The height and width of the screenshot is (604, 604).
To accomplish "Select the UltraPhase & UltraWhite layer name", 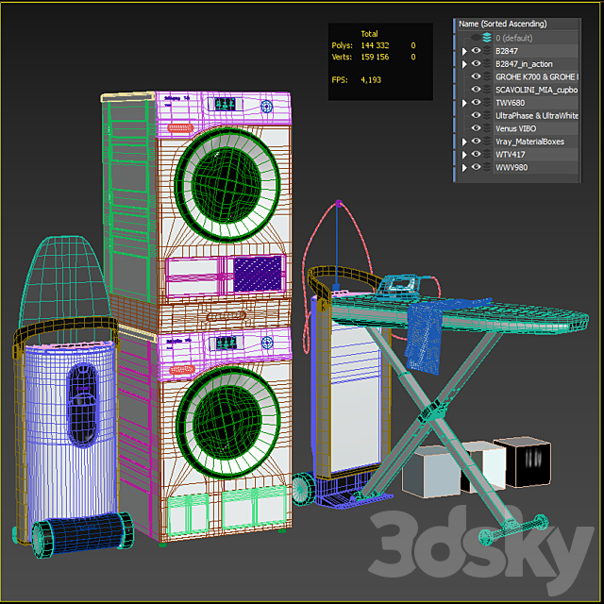I will coord(537,115).
